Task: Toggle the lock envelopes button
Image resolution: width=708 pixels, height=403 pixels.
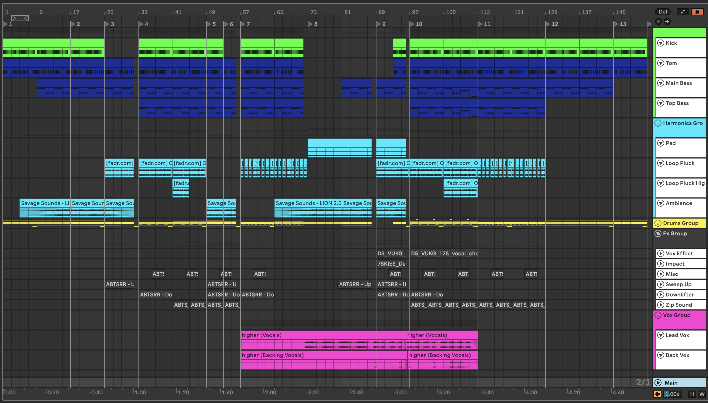Action: tap(697, 12)
